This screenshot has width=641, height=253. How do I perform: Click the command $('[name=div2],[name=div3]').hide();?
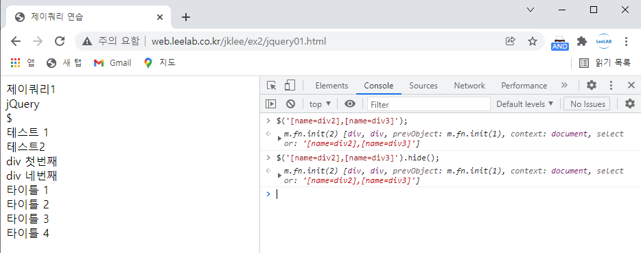point(358,158)
